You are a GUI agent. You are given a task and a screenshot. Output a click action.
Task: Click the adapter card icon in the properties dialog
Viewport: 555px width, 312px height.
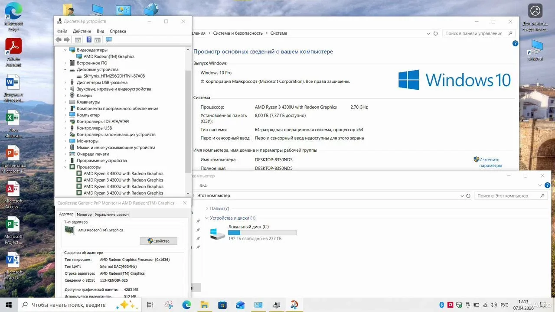(69, 230)
